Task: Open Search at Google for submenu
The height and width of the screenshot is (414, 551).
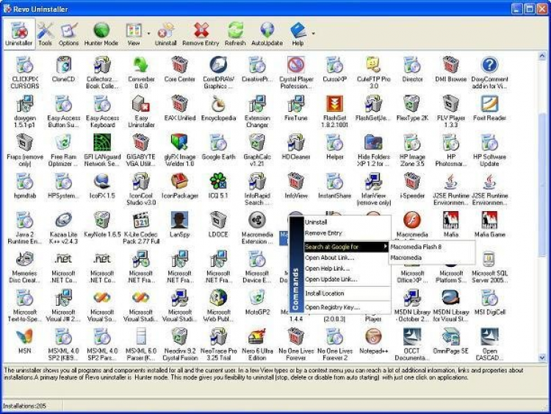Action: [346, 246]
